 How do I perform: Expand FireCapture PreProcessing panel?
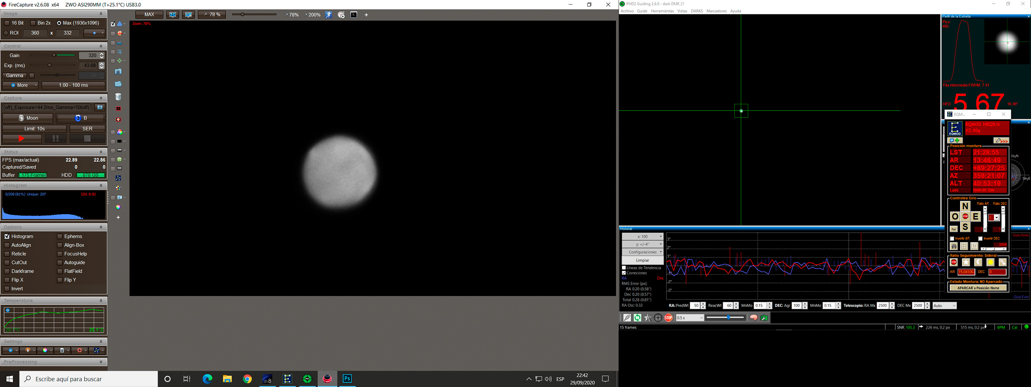101,362
